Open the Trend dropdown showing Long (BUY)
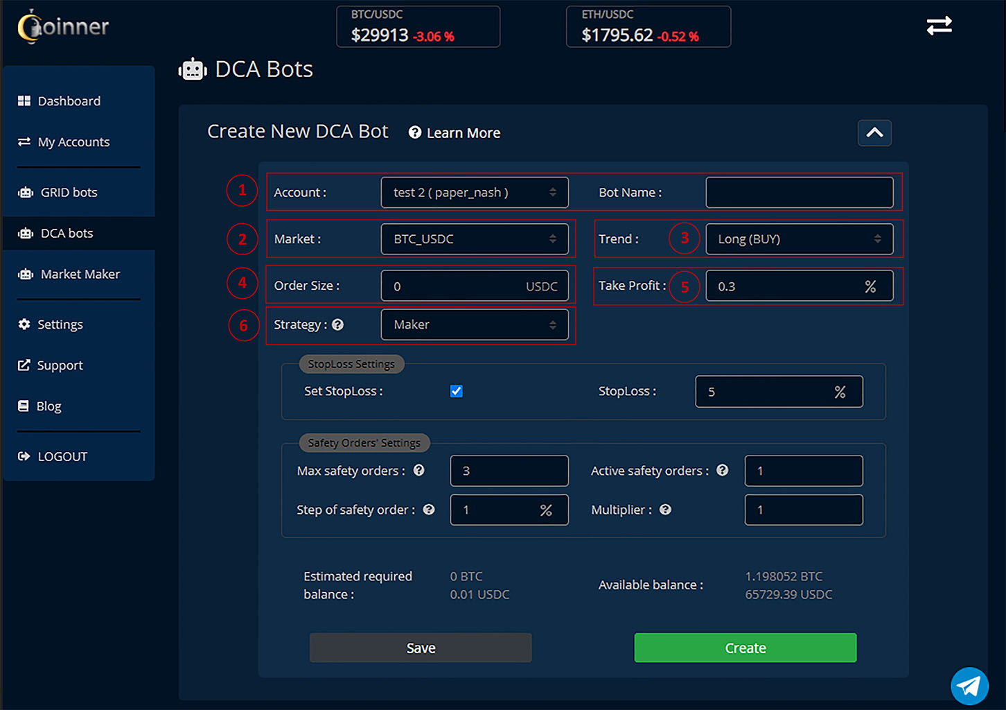This screenshot has width=1006, height=710. tap(799, 239)
